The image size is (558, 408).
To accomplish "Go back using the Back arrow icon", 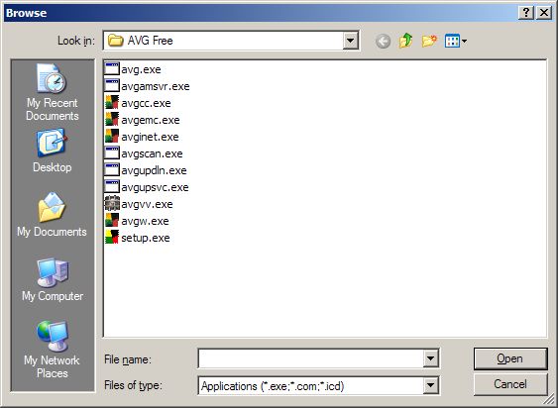I will coord(383,42).
